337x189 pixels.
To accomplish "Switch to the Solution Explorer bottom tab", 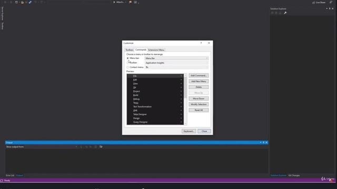I will [279, 175].
